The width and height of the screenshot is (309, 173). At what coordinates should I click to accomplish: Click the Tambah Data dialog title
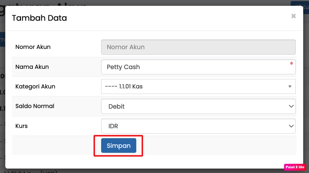click(39, 18)
